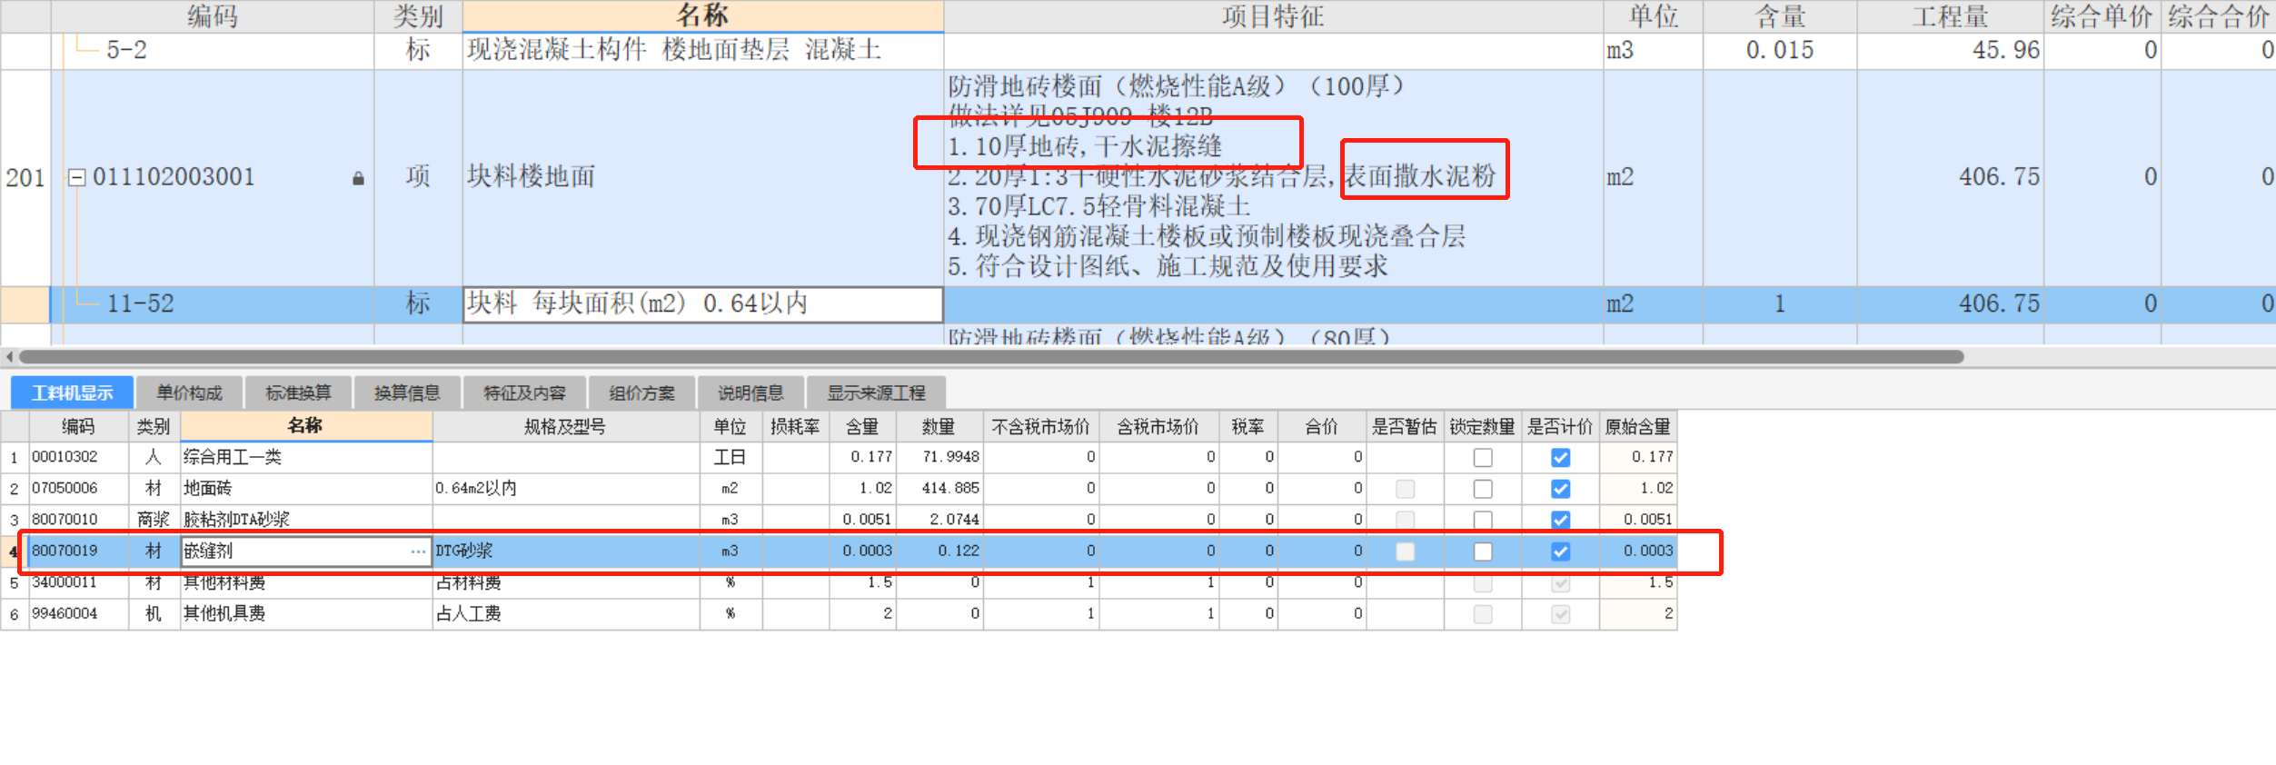
Task: Click quantity value 45.96 in 5-2 row
Action: point(2005,50)
